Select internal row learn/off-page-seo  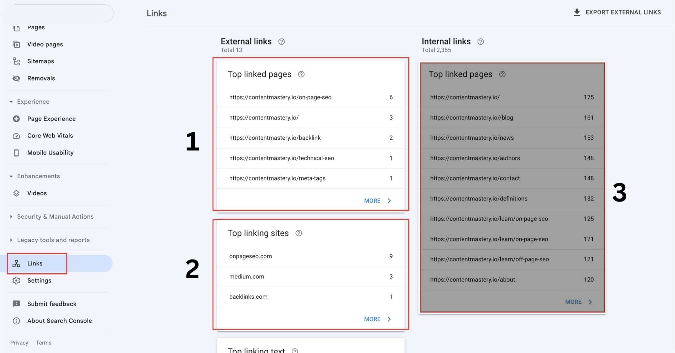tap(512, 259)
